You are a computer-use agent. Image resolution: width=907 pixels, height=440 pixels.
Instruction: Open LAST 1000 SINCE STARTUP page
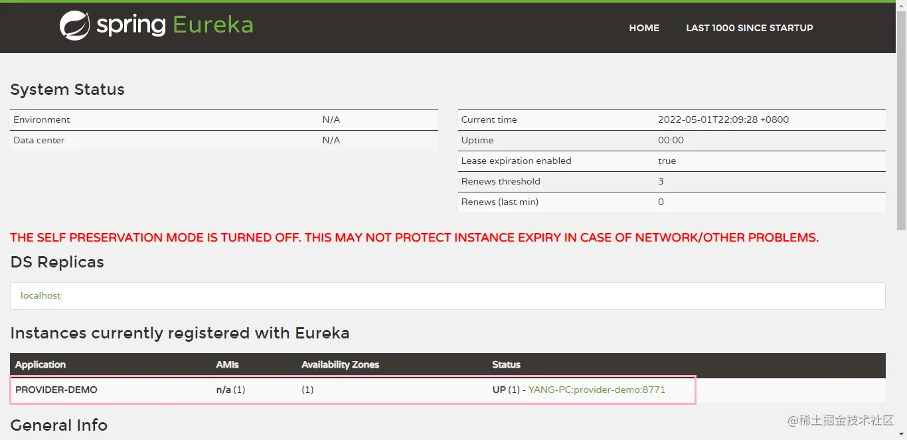click(x=749, y=28)
